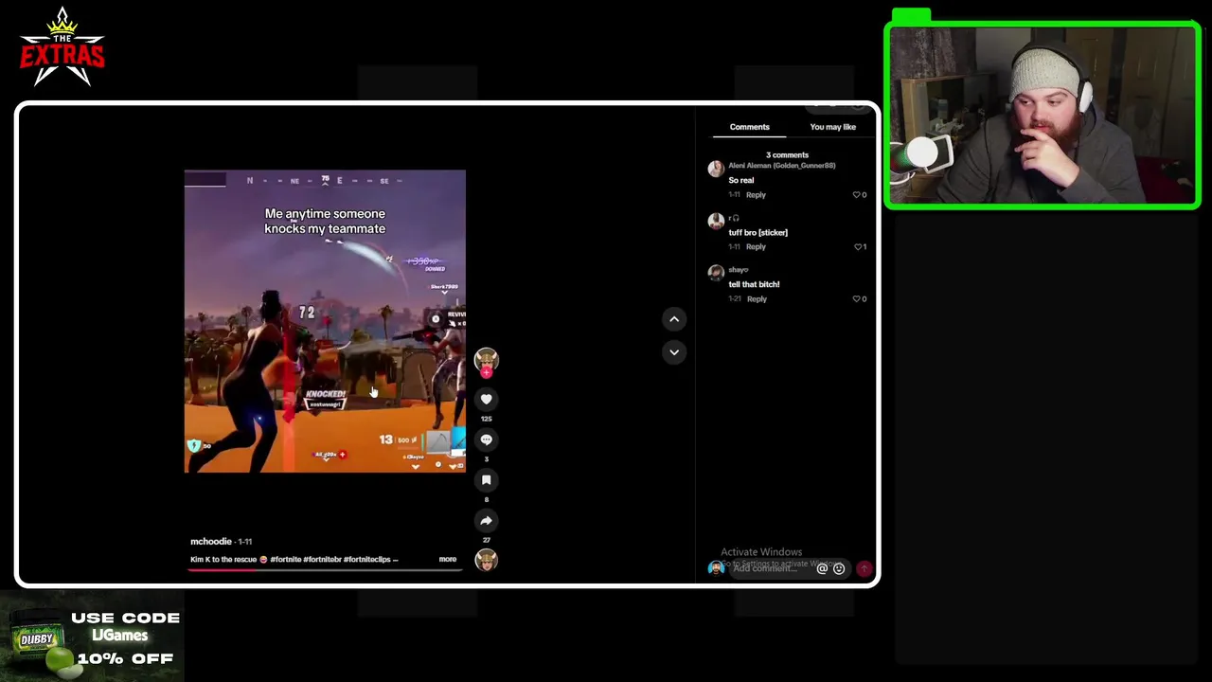This screenshot has height=682, width=1212.
Task: Click the '3 comments' count text
Action: (x=787, y=154)
